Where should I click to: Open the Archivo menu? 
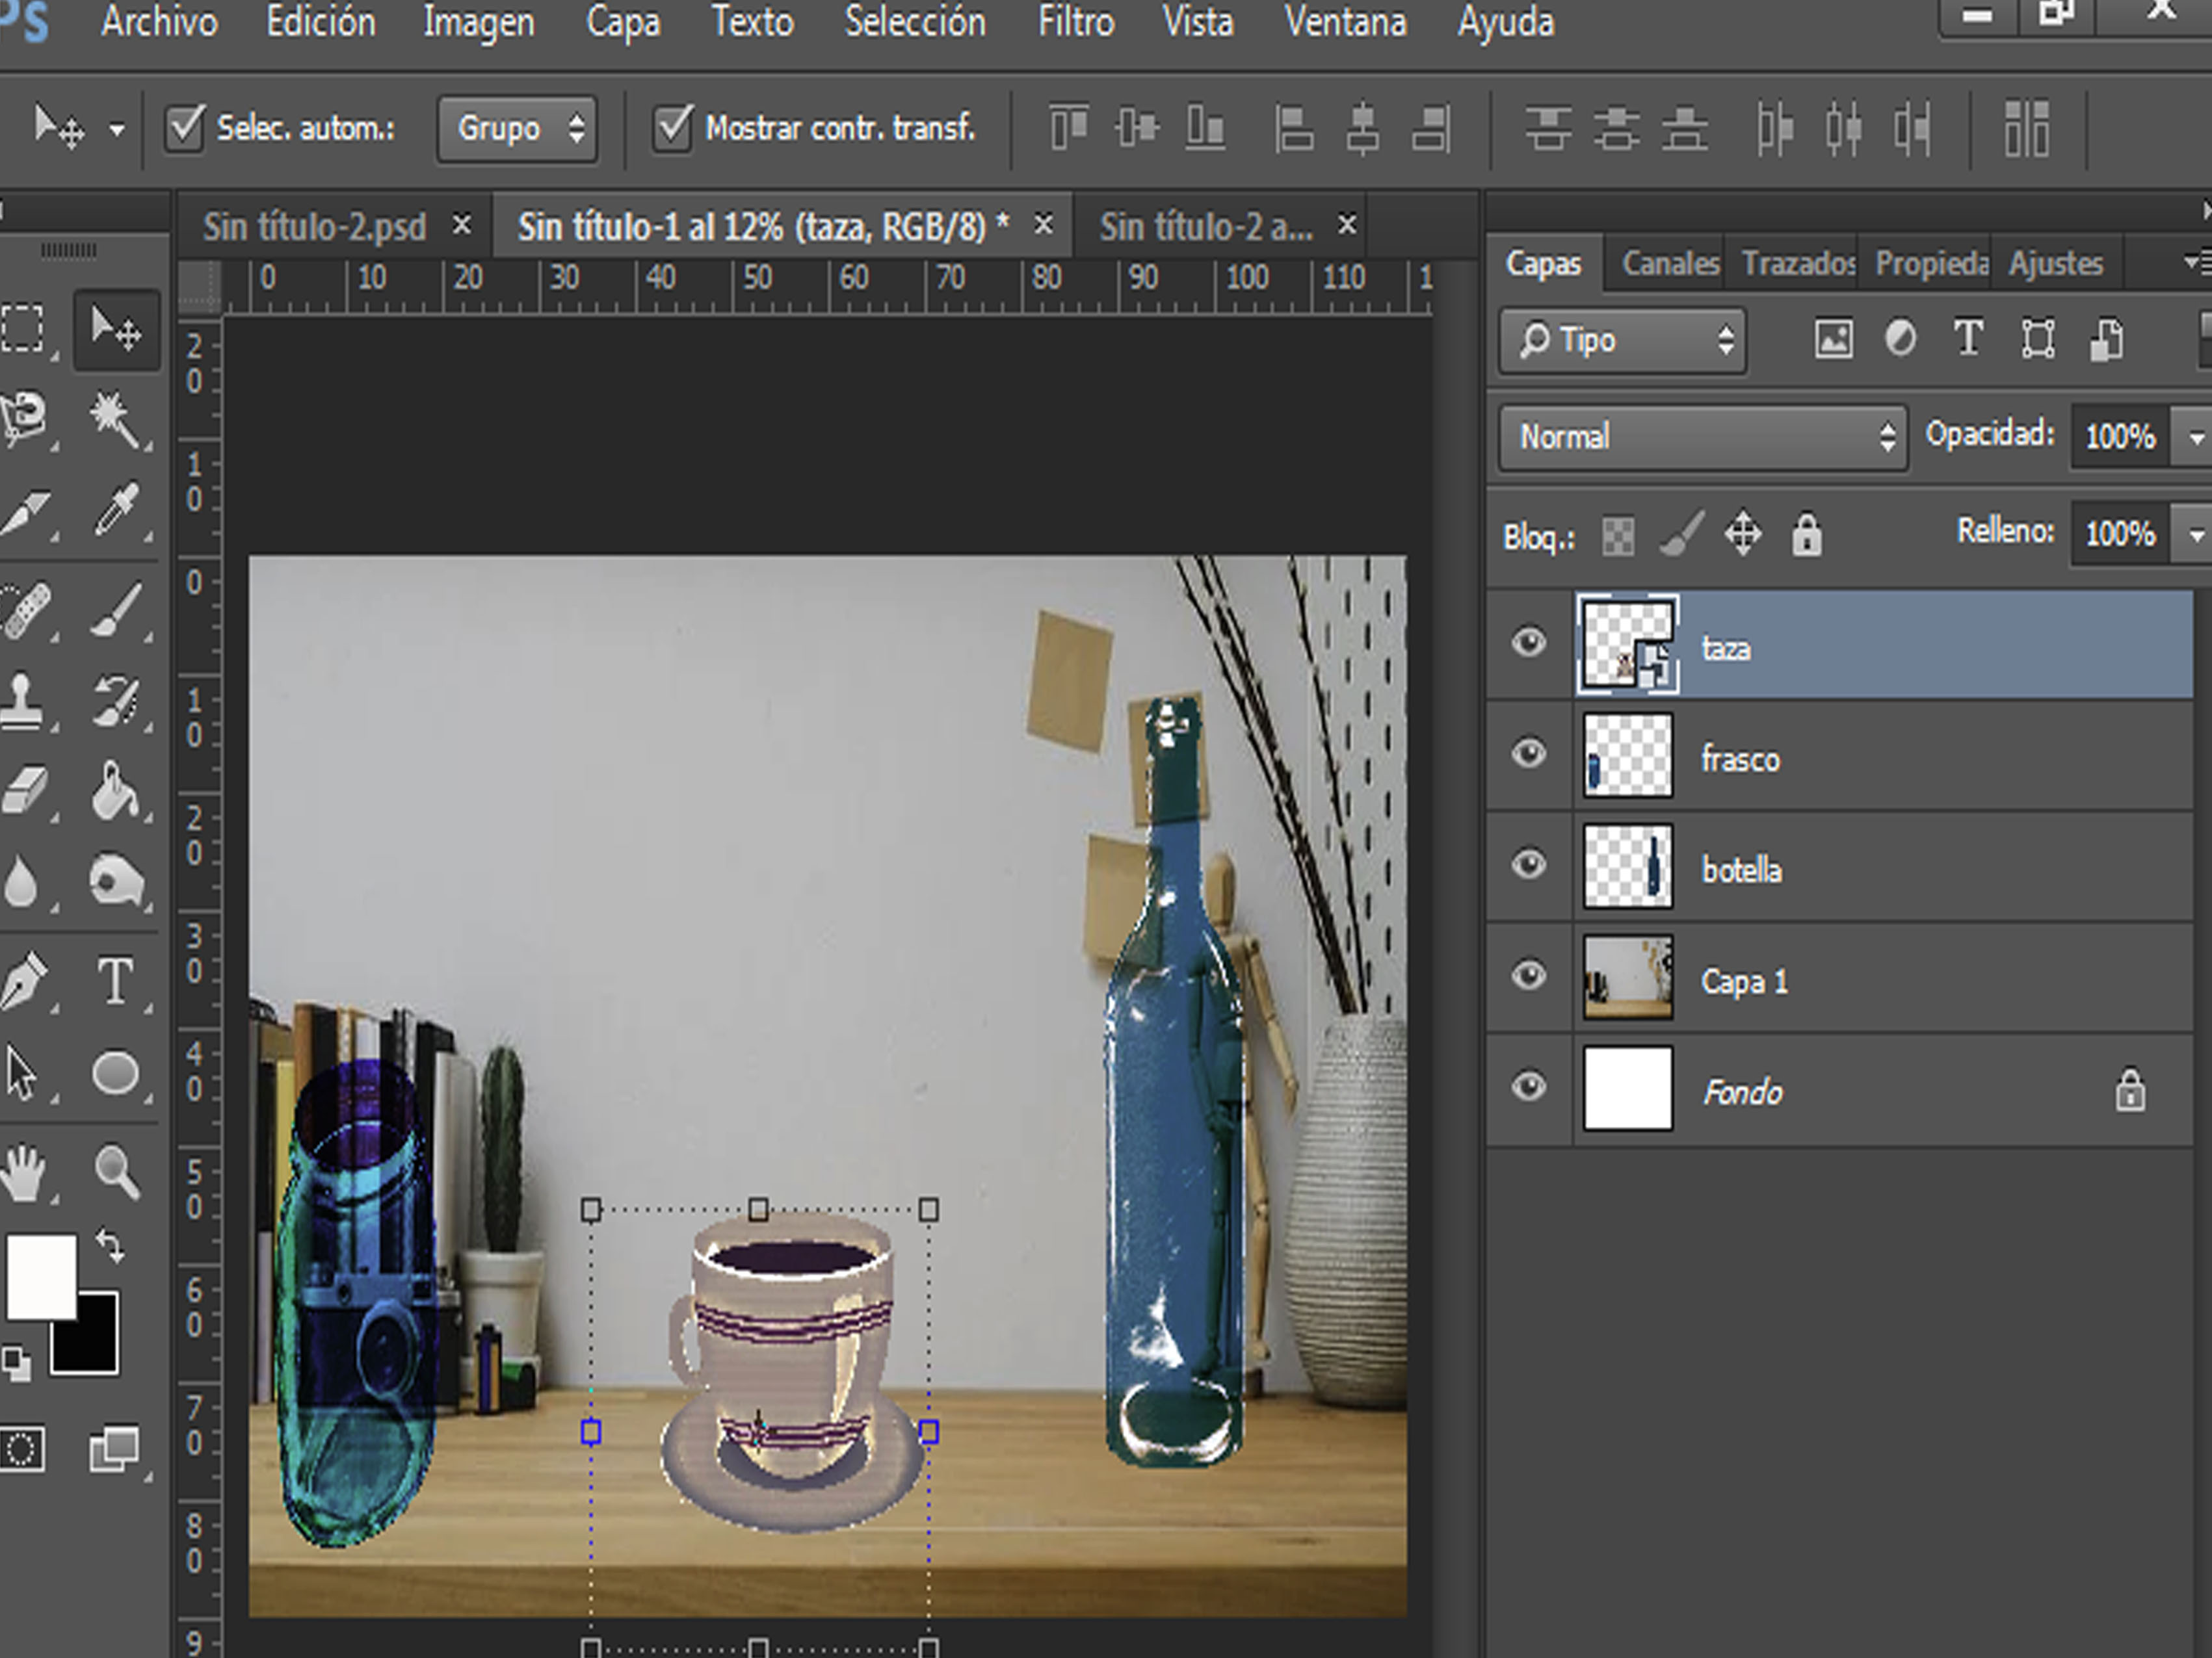click(159, 22)
